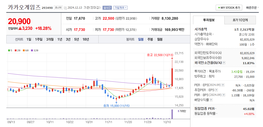Click the 거래량 value 8,130,280
This screenshot has width=263, height=127.
click(x=170, y=19)
